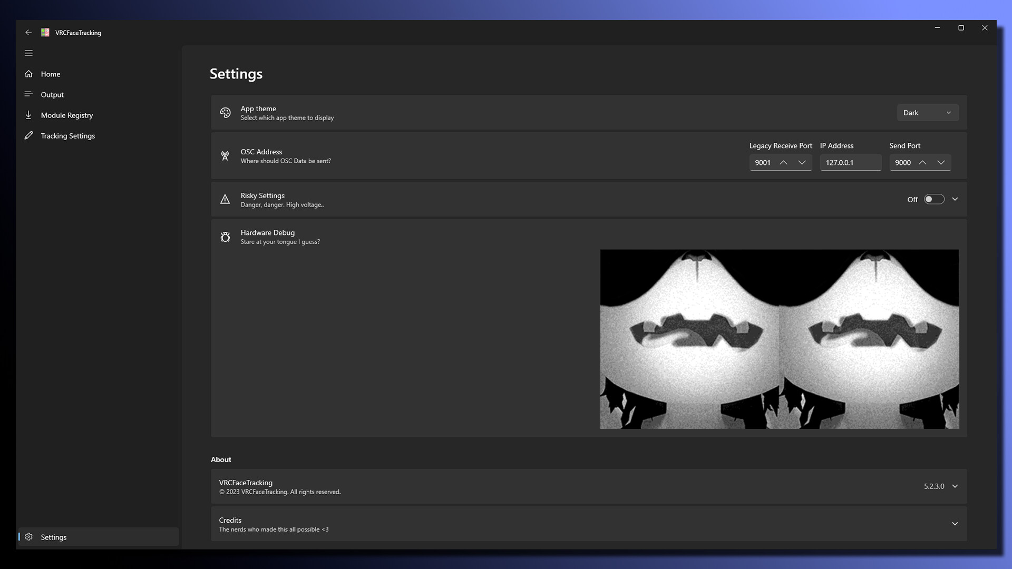Increase Send Port with the up stepper

pos(922,162)
